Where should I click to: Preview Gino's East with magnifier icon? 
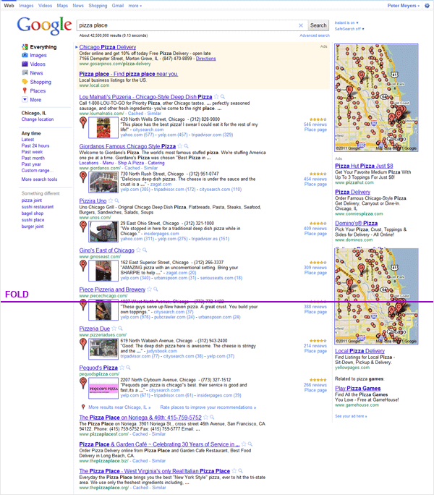click(145, 250)
